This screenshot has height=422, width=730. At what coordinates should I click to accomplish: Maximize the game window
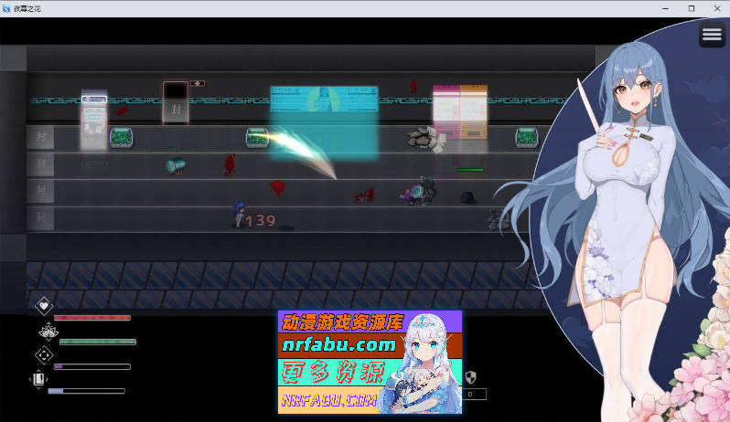pyautogui.click(x=691, y=8)
